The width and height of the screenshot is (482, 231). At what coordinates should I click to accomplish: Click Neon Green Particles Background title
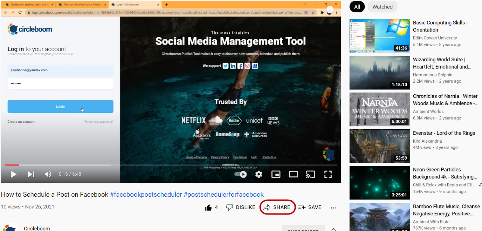coord(445,173)
